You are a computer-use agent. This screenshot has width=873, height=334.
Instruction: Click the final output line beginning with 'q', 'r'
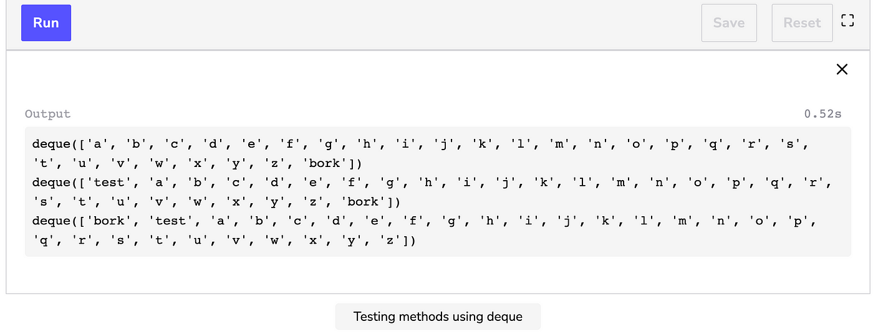click(224, 241)
